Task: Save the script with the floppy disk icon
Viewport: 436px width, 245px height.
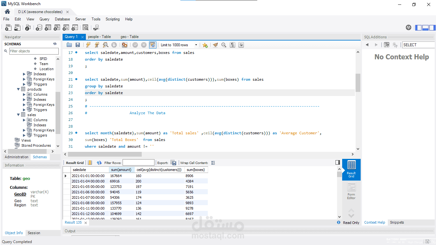Action: (78, 45)
